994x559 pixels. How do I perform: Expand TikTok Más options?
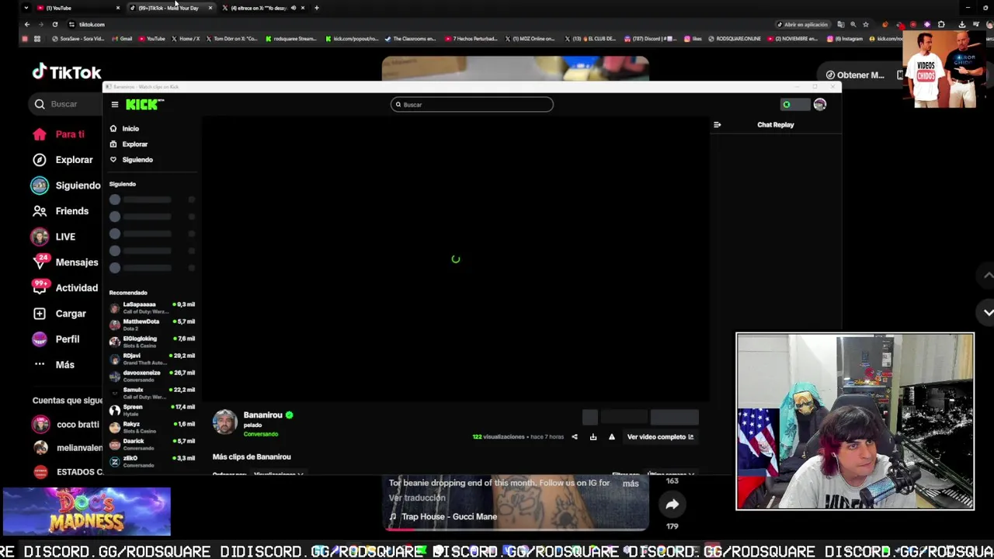(54, 365)
